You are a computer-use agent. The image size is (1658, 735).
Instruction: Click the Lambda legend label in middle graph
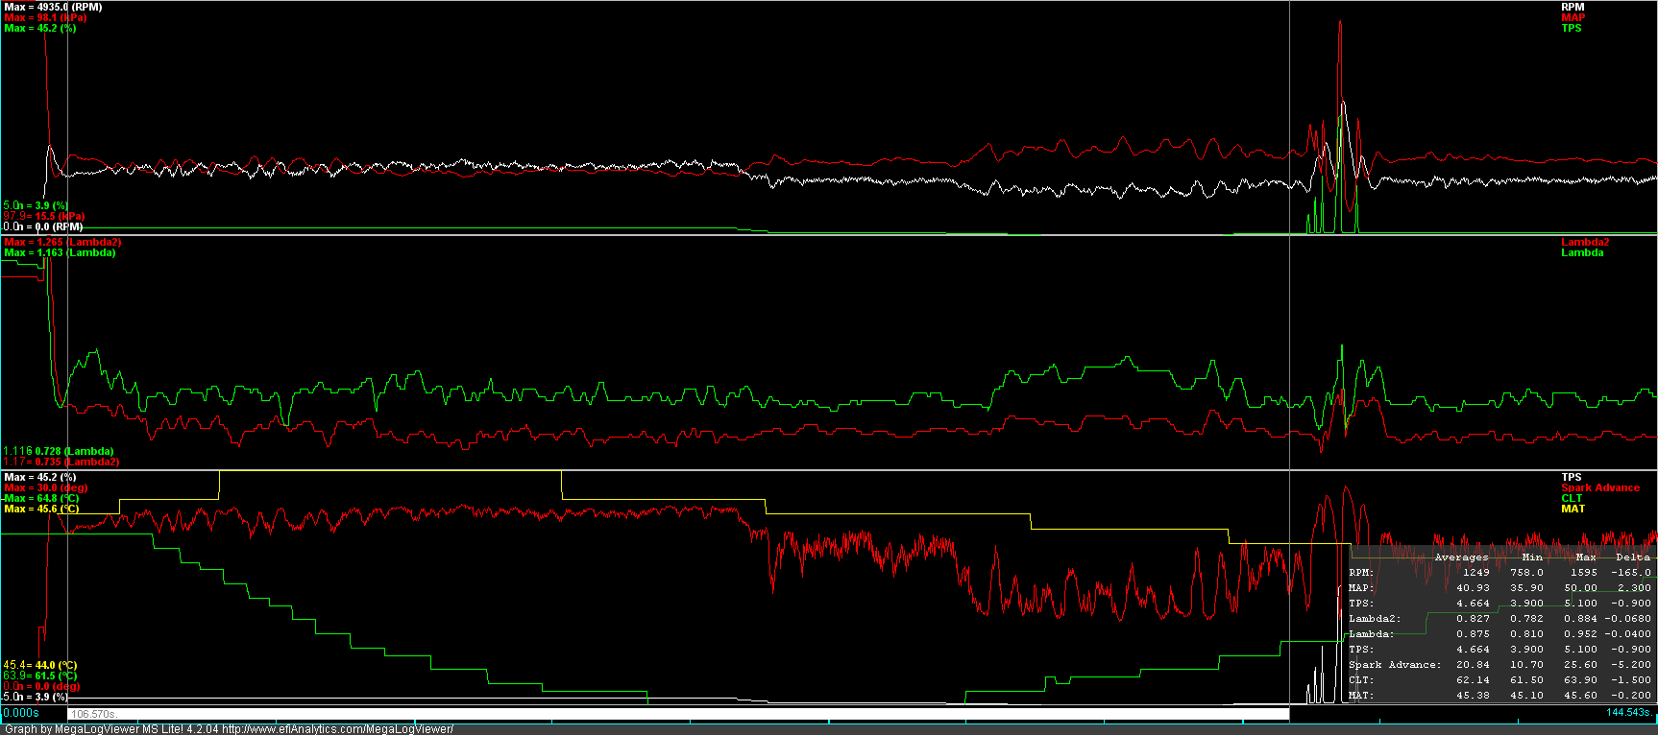(x=1582, y=252)
